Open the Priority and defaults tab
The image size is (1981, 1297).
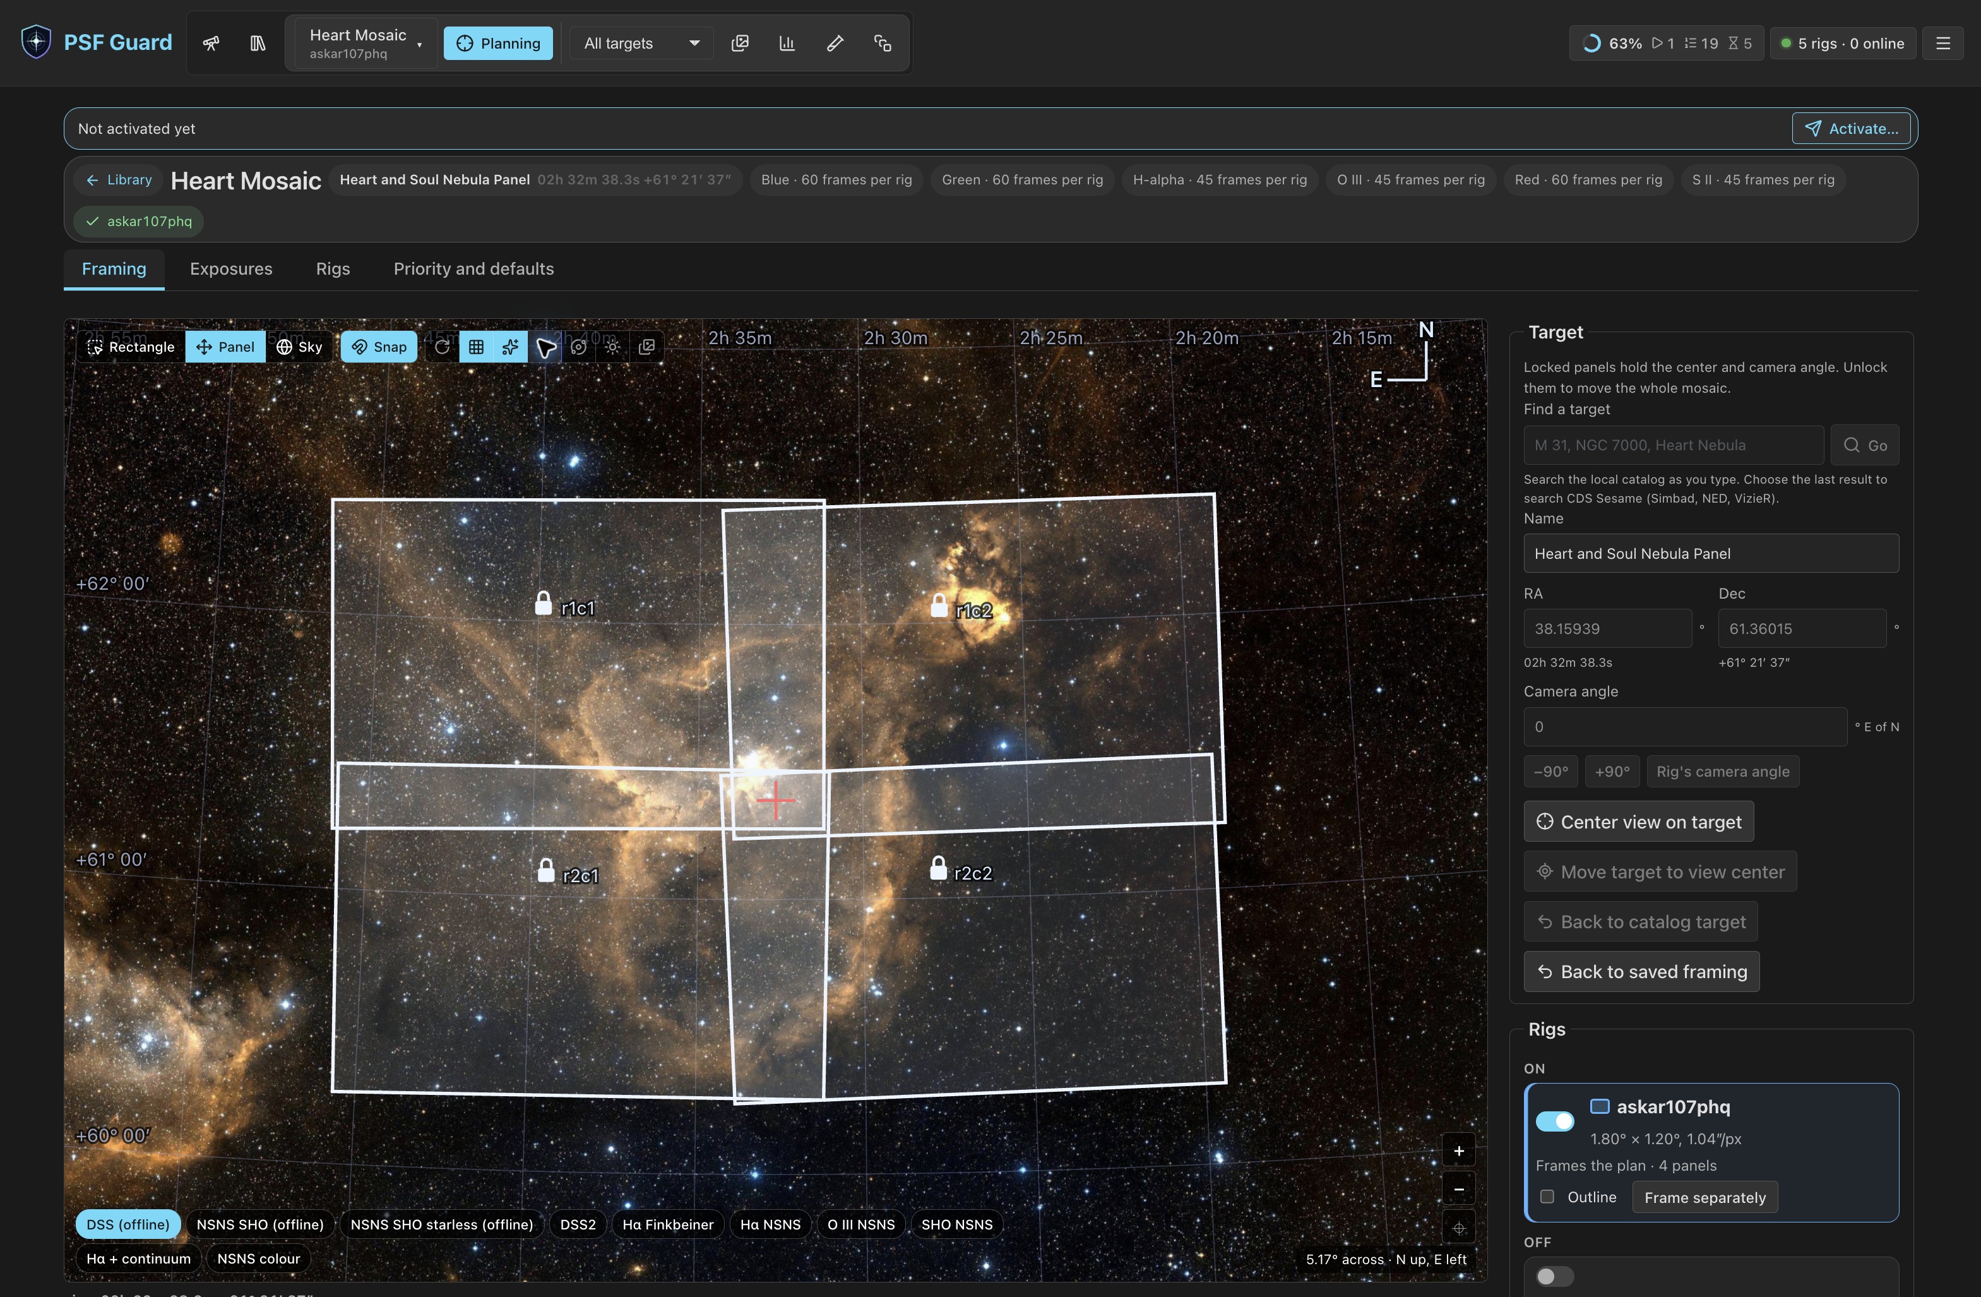tap(473, 269)
